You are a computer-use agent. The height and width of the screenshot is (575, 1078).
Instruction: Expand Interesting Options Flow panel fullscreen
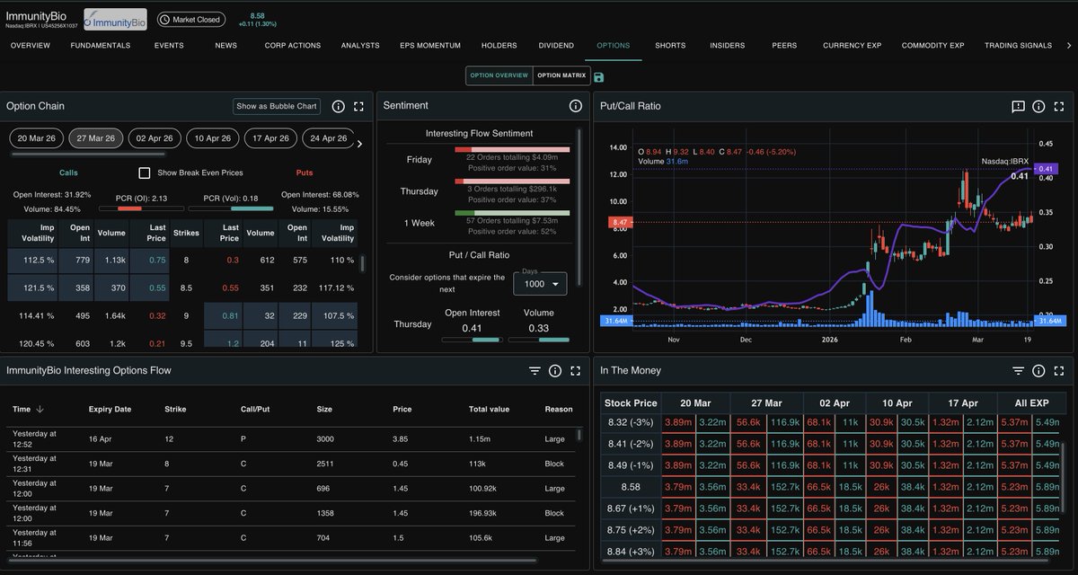[575, 370]
